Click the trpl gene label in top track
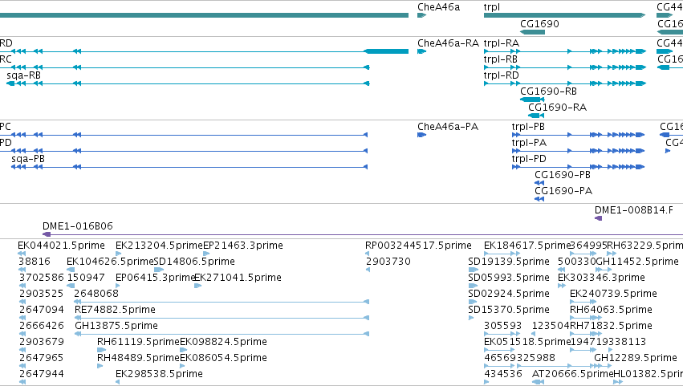683x386 pixels. pyautogui.click(x=492, y=7)
